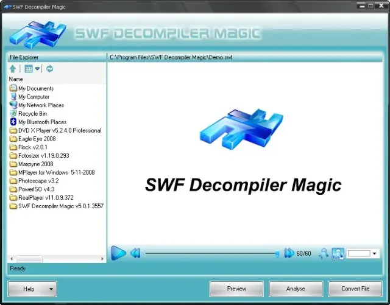Select Recycle Bin entry
The width and height of the screenshot is (390, 305).
[28, 114]
